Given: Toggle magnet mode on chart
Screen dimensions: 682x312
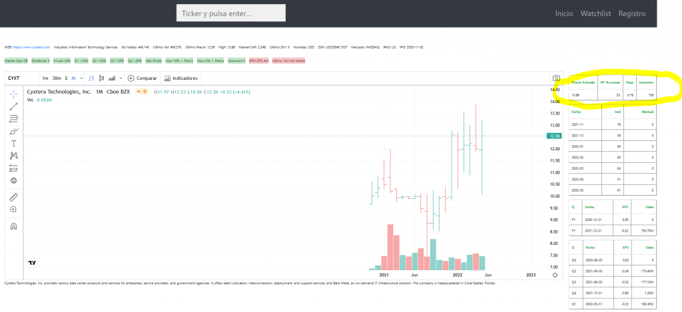Looking at the screenshot, I should 14,226.
